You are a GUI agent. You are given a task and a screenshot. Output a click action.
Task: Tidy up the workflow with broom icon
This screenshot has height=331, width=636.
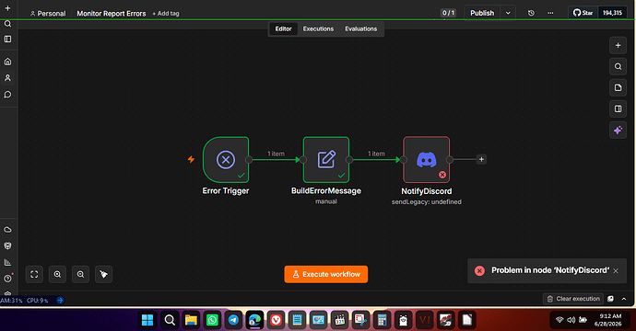click(104, 274)
